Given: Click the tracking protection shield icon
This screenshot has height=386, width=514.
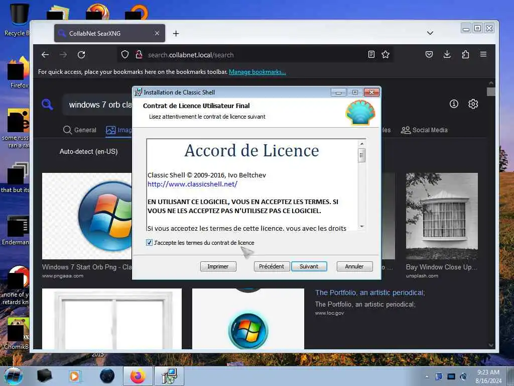Looking at the screenshot, I should tap(125, 54).
